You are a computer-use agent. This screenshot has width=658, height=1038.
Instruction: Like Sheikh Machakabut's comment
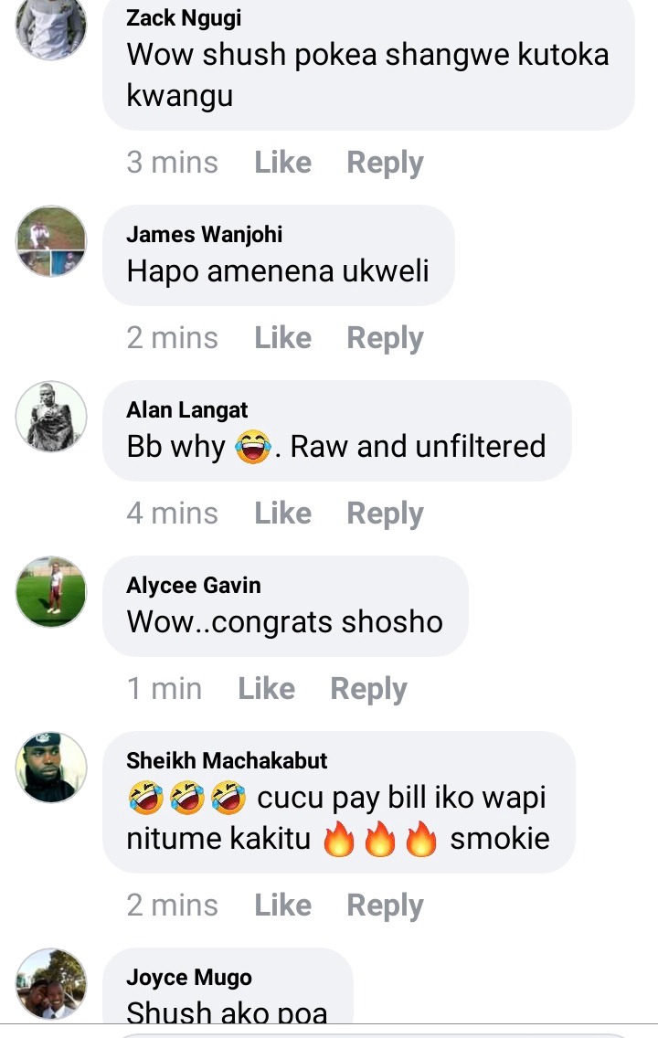(x=282, y=905)
